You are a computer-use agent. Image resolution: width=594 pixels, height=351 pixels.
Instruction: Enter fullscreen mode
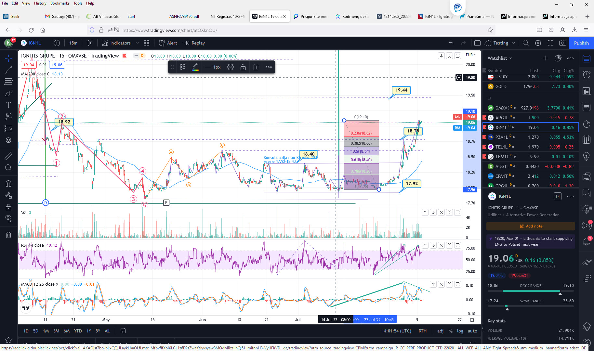click(550, 43)
